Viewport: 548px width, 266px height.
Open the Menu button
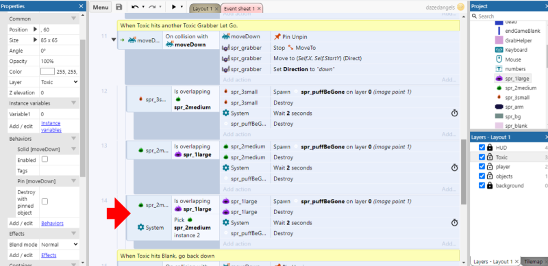[101, 7]
